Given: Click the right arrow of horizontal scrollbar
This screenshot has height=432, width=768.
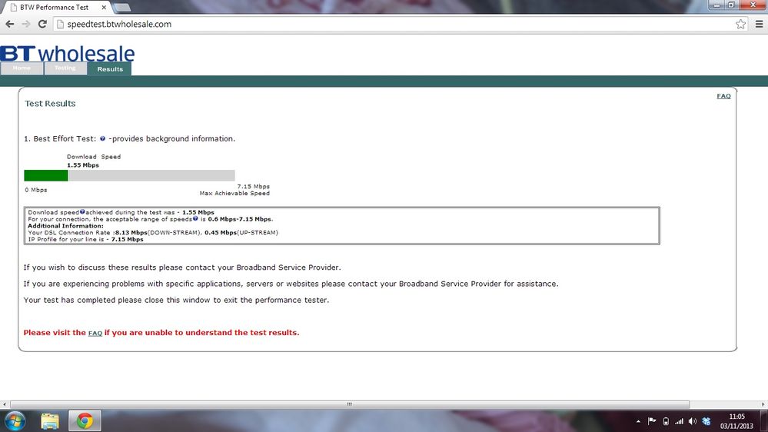Looking at the screenshot, I should coord(763,404).
